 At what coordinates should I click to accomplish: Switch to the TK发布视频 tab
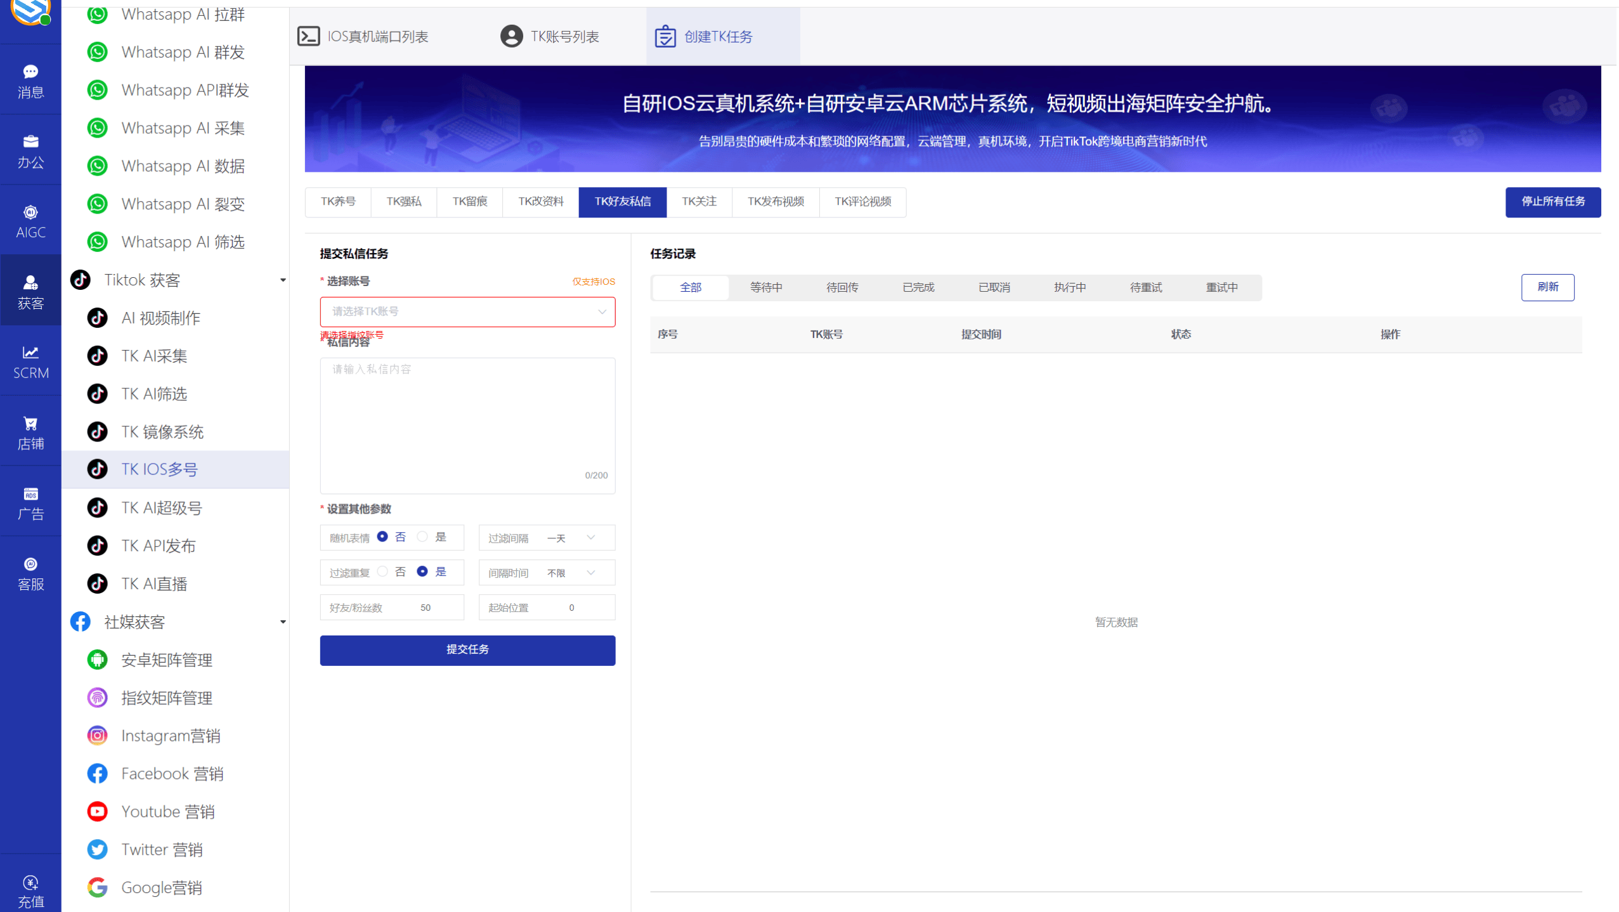pos(776,202)
